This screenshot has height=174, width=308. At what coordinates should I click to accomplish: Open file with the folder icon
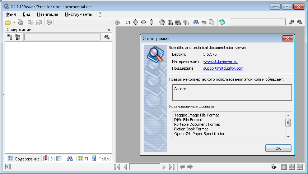(x=8, y=22)
